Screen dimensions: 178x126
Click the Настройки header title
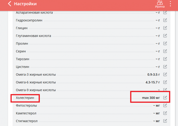tap(25, 4)
